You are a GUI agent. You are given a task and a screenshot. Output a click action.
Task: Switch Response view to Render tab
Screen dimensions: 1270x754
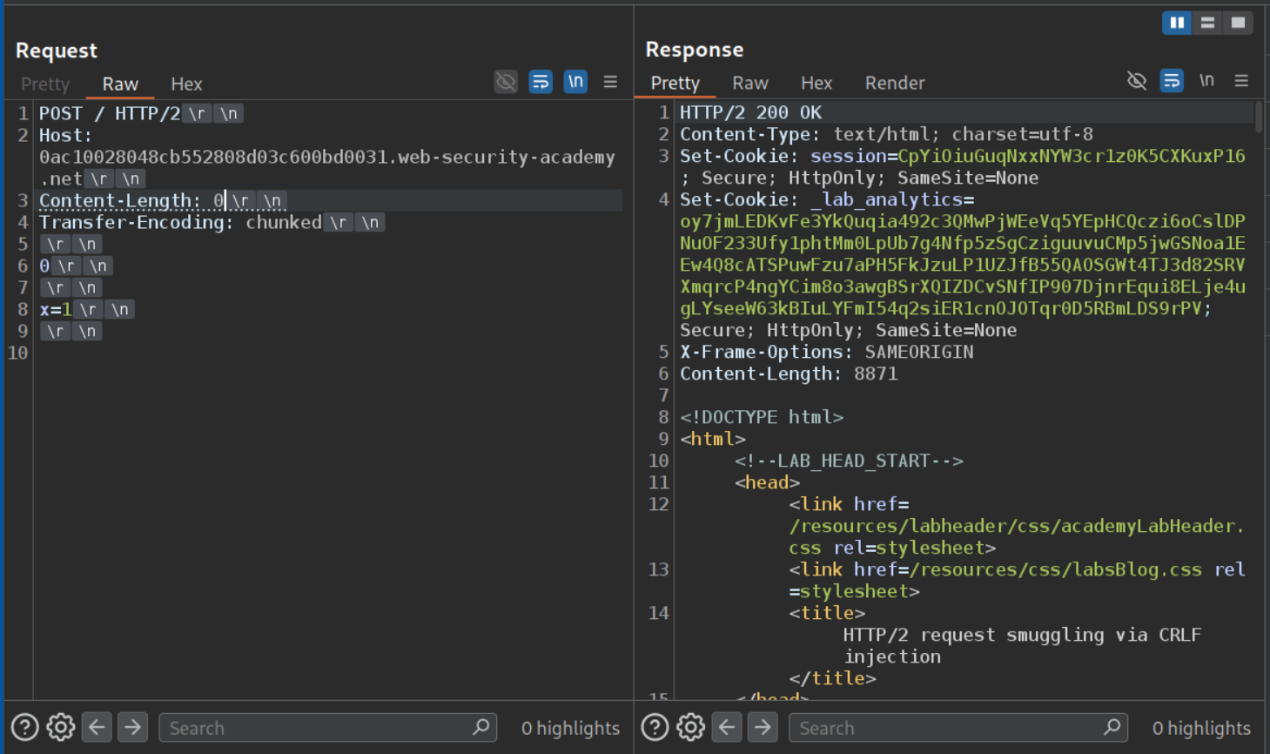coord(894,83)
